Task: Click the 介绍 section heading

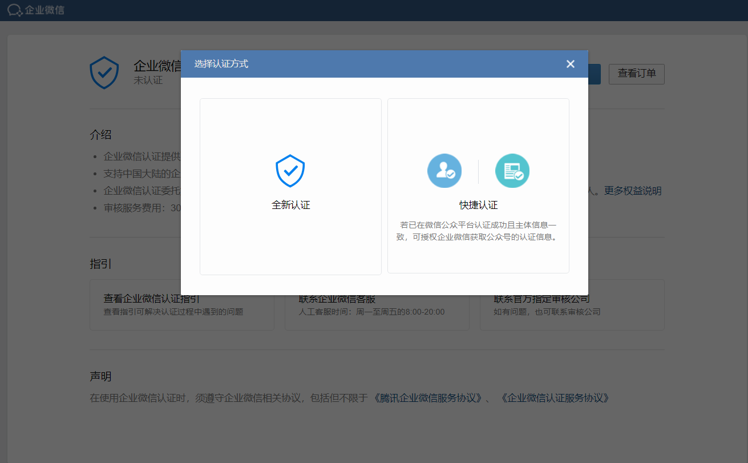Action: (100, 135)
